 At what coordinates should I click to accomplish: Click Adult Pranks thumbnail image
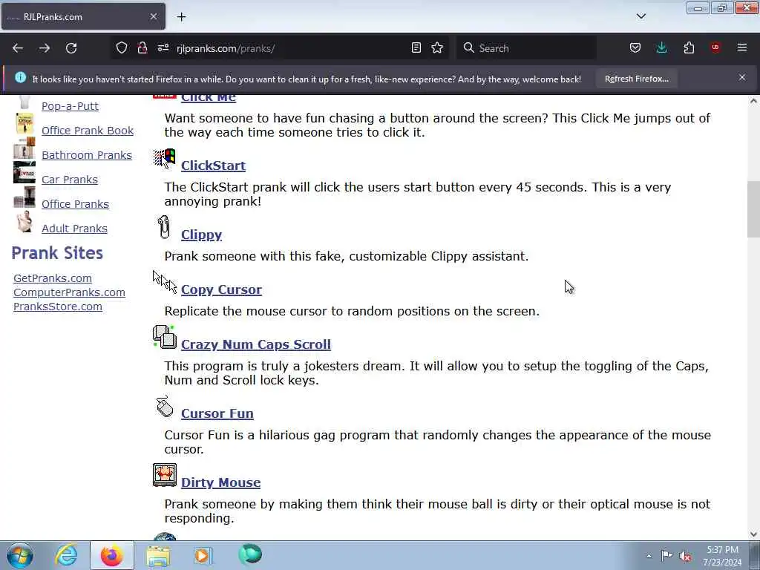click(x=24, y=221)
